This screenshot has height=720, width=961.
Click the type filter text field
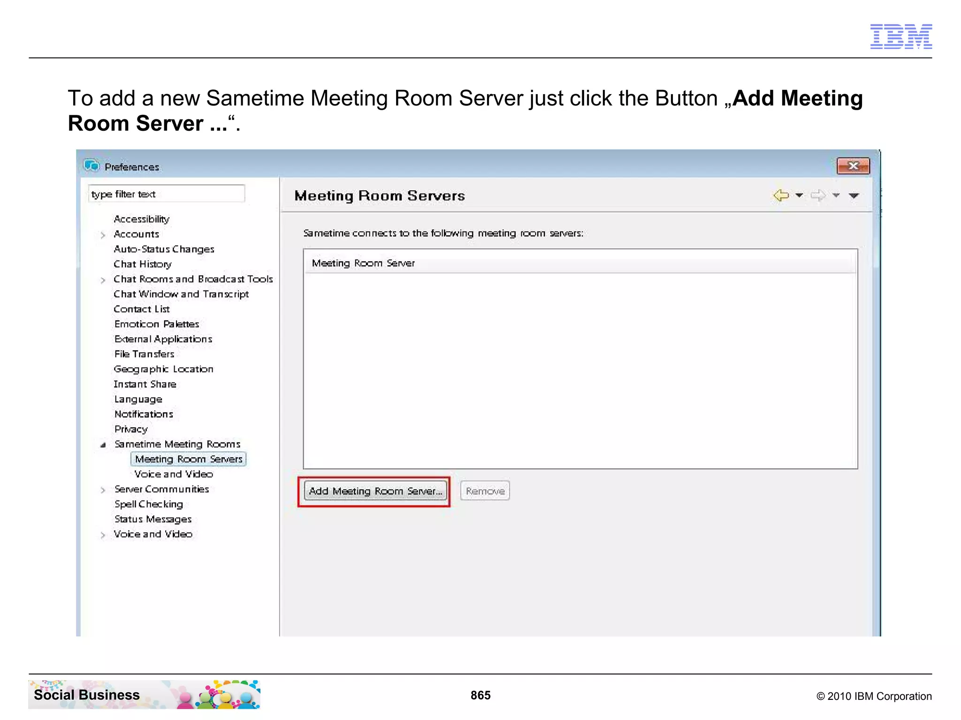click(x=167, y=194)
